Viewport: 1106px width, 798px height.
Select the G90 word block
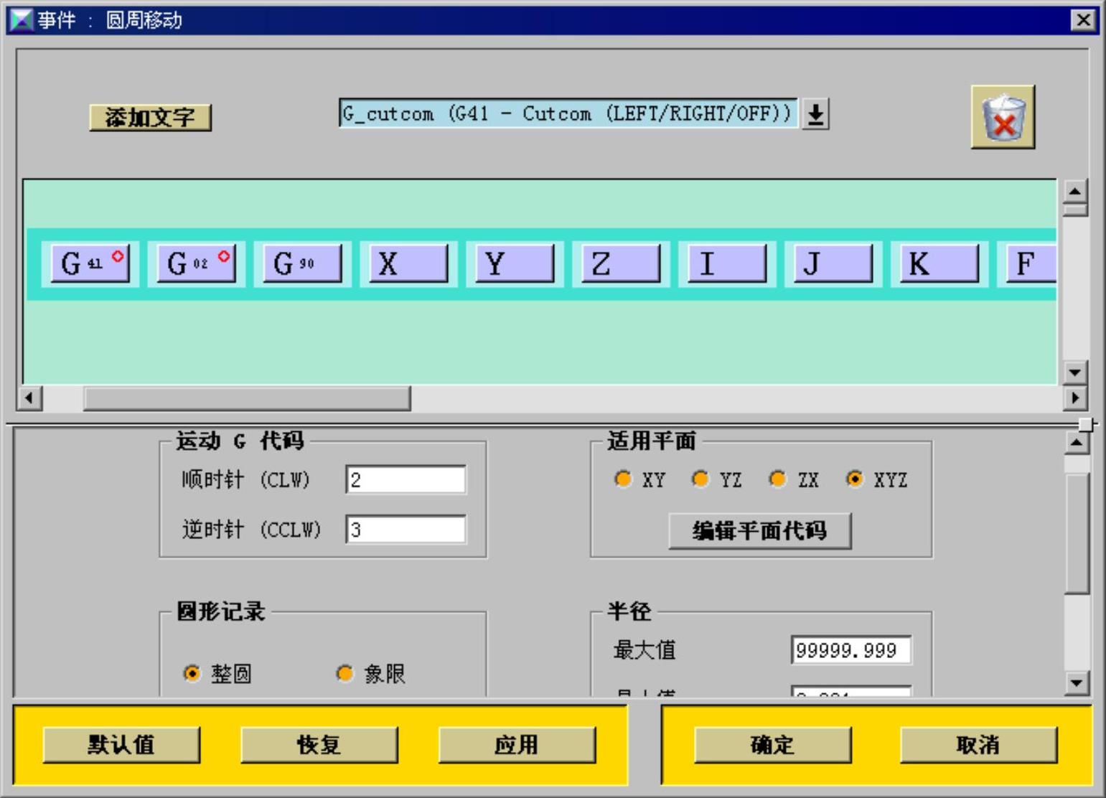point(303,263)
